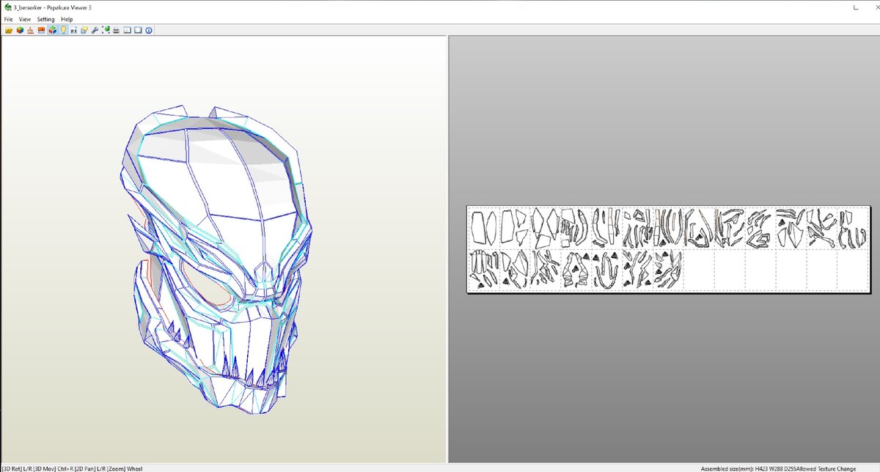Click the green cube with corner marks icon
880x472 pixels.
106,29
